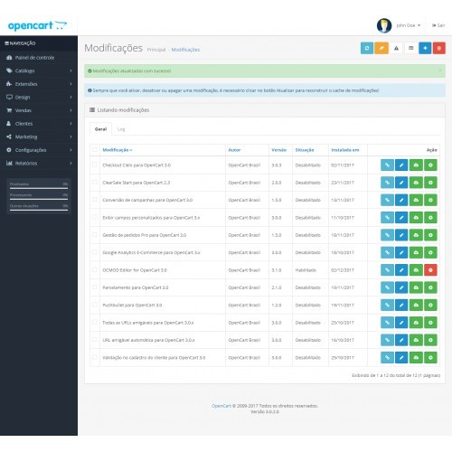Click the Modificações breadcrumb link
The image size is (452, 452).
[185, 50]
